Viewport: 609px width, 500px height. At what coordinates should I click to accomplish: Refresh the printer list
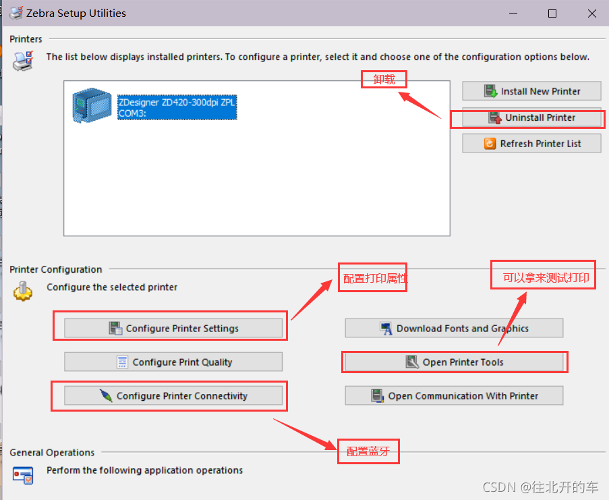531,144
